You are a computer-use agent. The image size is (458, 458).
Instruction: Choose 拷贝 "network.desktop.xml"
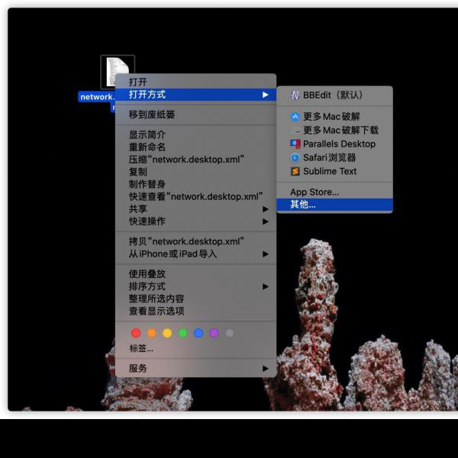(195, 241)
